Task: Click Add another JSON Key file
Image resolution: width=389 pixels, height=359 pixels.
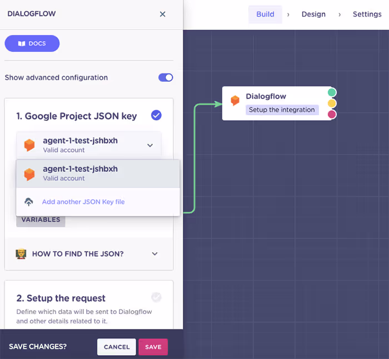Action: coord(83,201)
